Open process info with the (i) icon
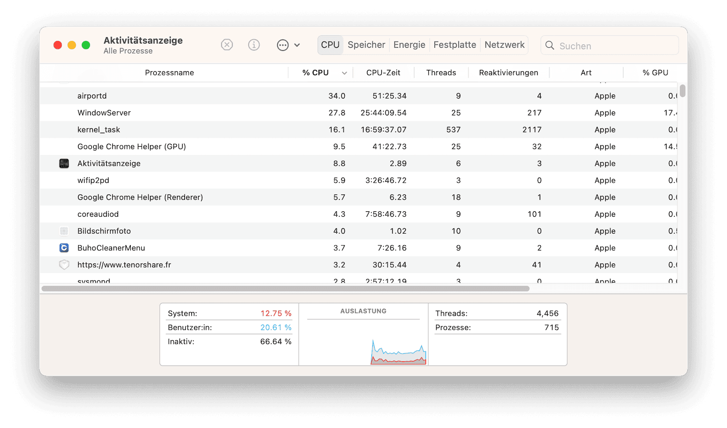The image size is (727, 428). point(254,45)
